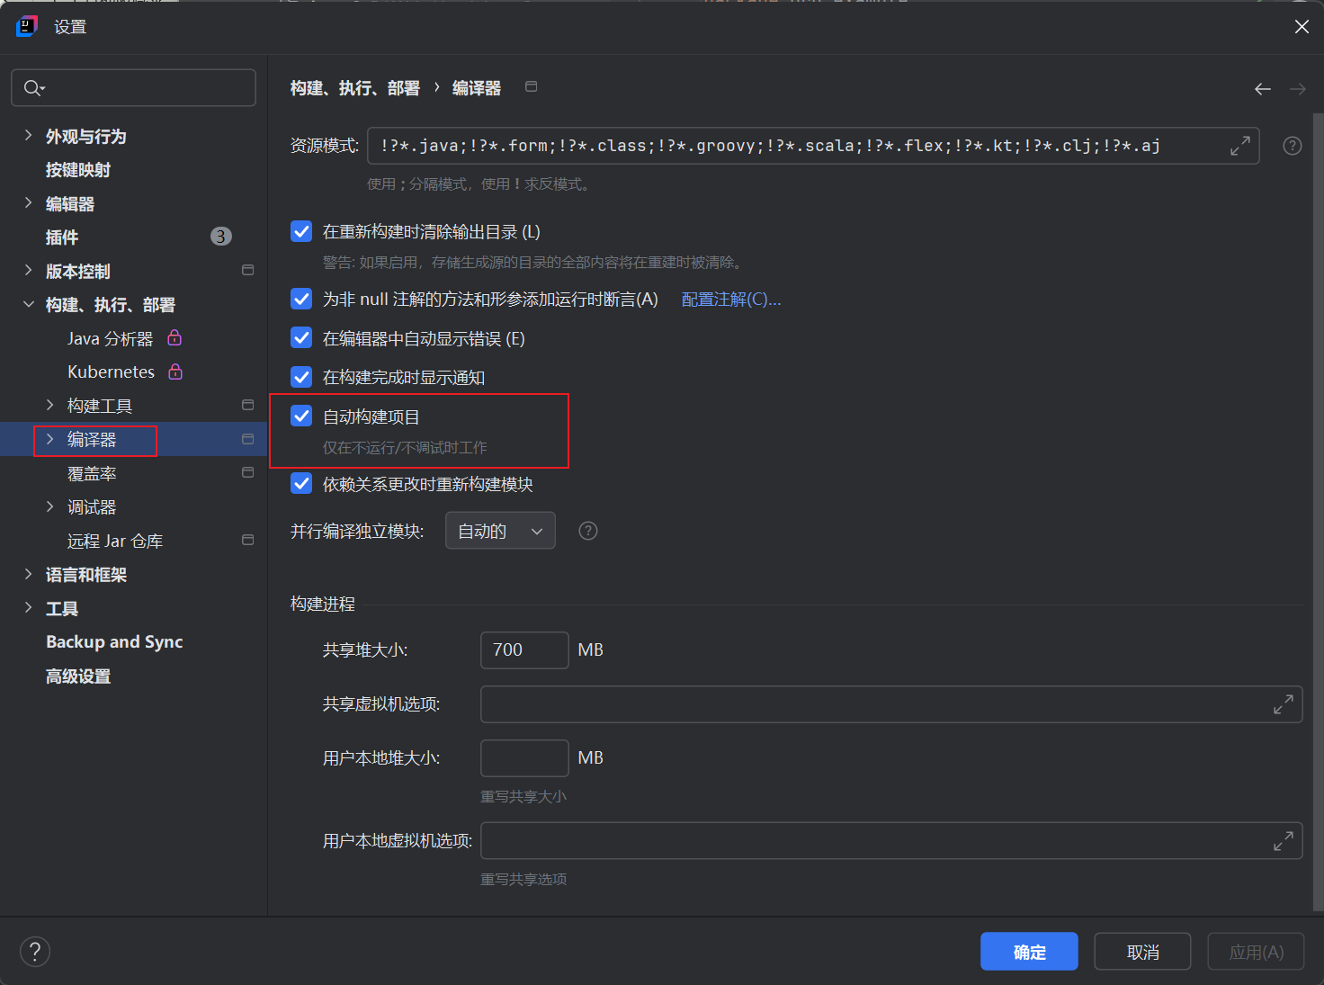Image resolution: width=1324 pixels, height=985 pixels.
Task: Expand the 语言和框架 tree node
Action: click(28, 574)
